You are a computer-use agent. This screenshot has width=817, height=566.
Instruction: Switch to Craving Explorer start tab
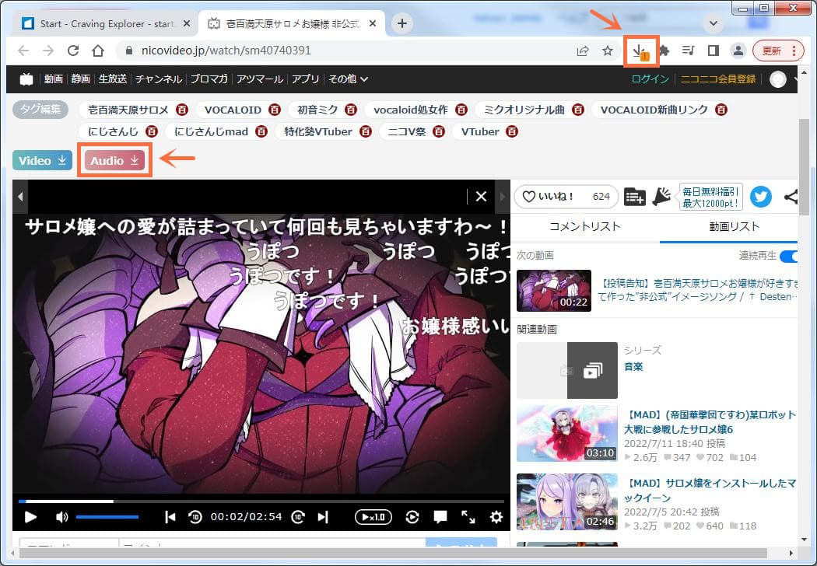107,23
